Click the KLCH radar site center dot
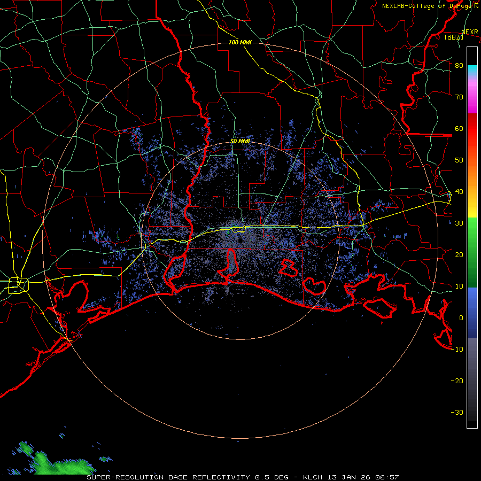The image size is (481, 481). [x=240, y=241]
